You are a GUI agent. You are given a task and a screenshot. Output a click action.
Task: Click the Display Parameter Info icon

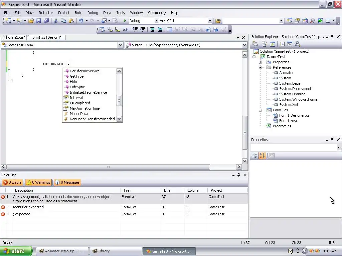[110, 29]
